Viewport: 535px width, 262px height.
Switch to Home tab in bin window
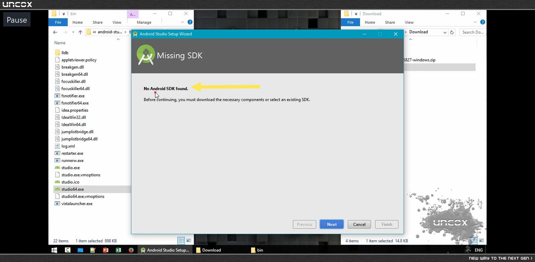[78, 22]
